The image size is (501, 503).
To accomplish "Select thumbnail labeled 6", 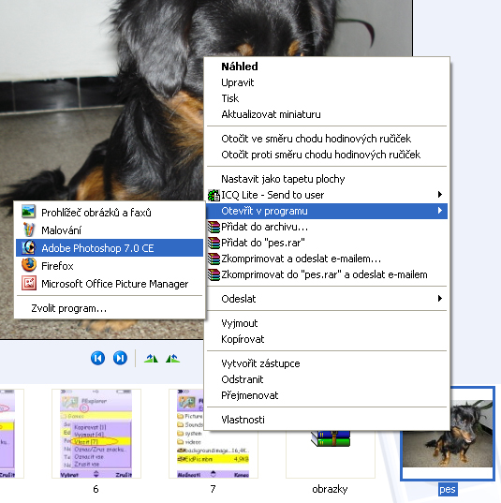I will [96, 434].
